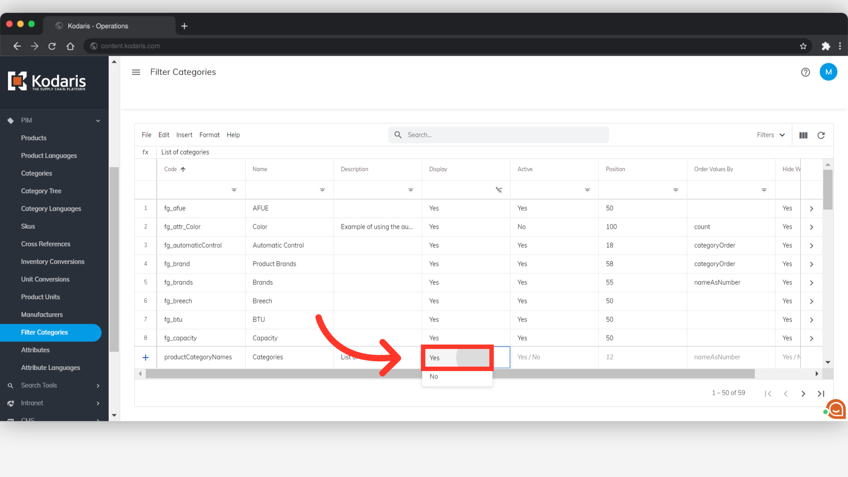Click the refresh grid icon

pyautogui.click(x=821, y=135)
